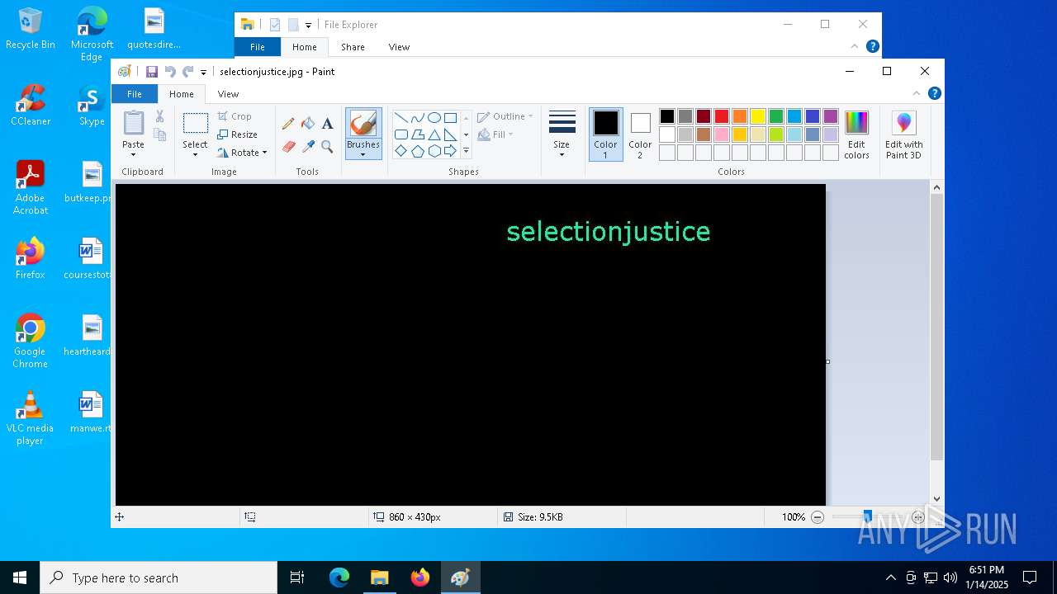The height and width of the screenshot is (594, 1057).
Task: Collapse the File Explorer ribbon chevron
Action: (x=855, y=47)
